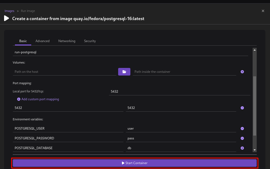The height and width of the screenshot is (169, 270).
Task: Click the folder browse icon for Volumes
Action: click(x=124, y=72)
